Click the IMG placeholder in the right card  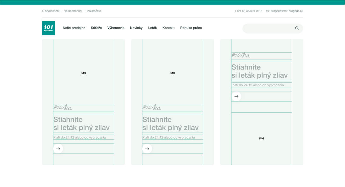click(x=261, y=138)
